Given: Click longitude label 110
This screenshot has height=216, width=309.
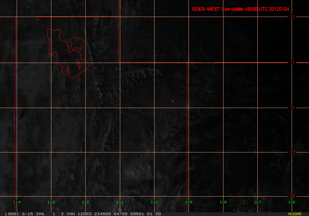Looking at the screenshot, I should [154, 202].
